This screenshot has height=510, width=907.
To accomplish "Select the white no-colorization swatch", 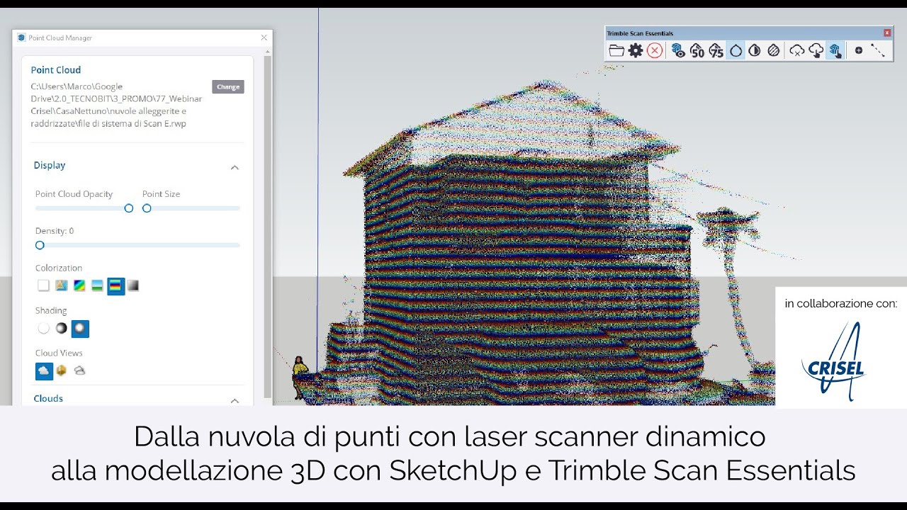I will (x=43, y=285).
